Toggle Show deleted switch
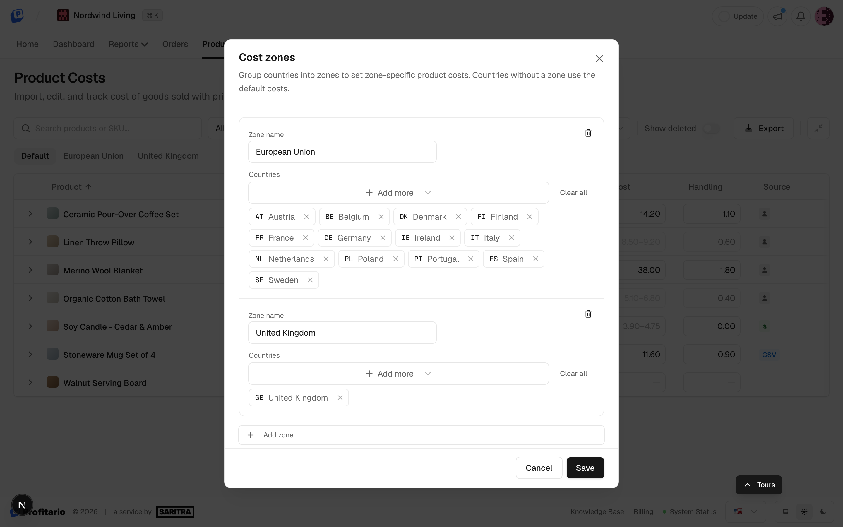The width and height of the screenshot is (843, 527). tap(711, 128)
